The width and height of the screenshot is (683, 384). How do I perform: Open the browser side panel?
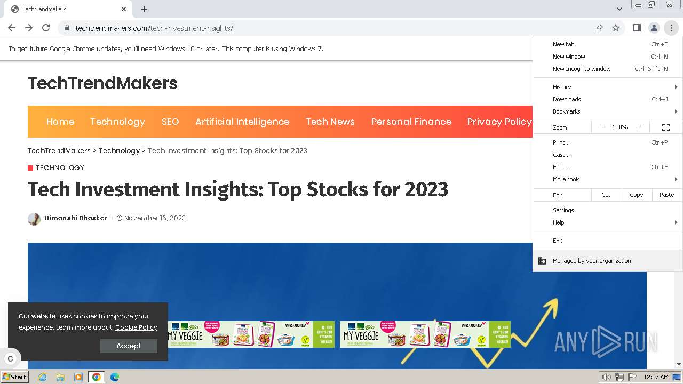tap(637, 28)
